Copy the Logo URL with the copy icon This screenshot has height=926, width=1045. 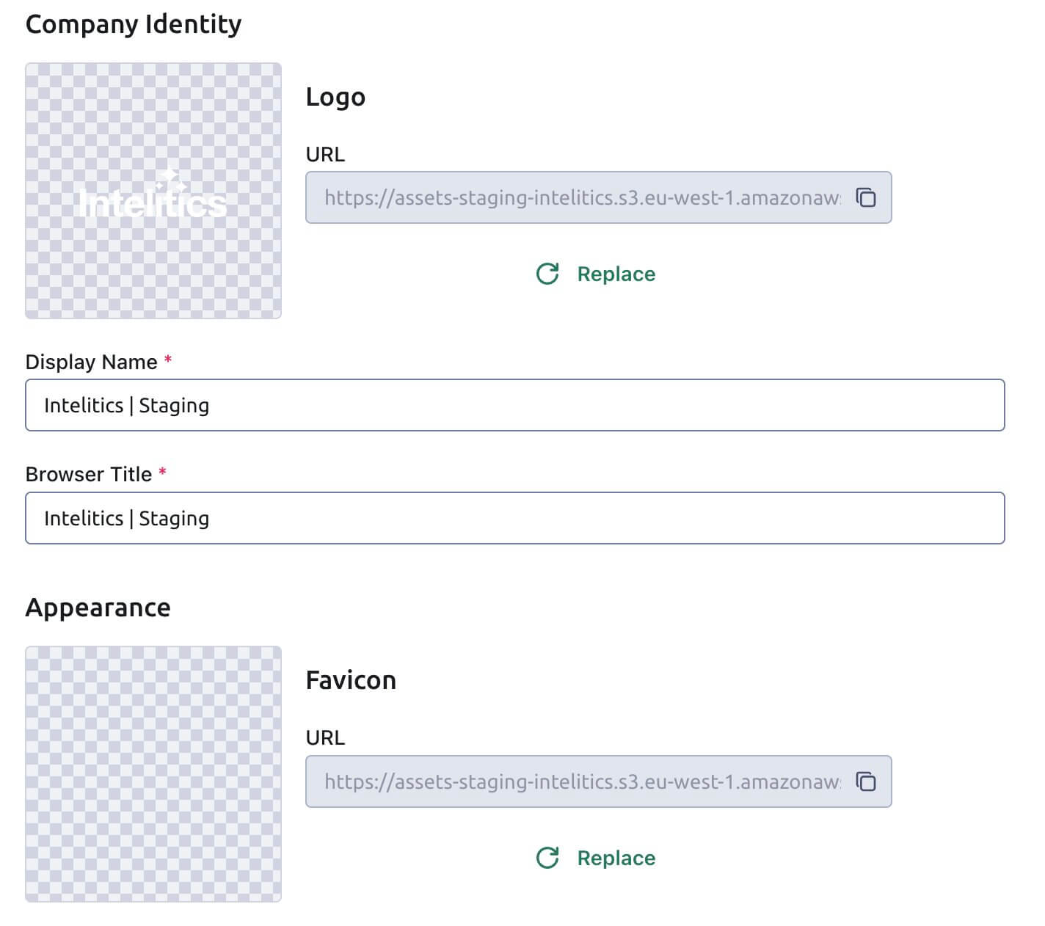(866, 197)
